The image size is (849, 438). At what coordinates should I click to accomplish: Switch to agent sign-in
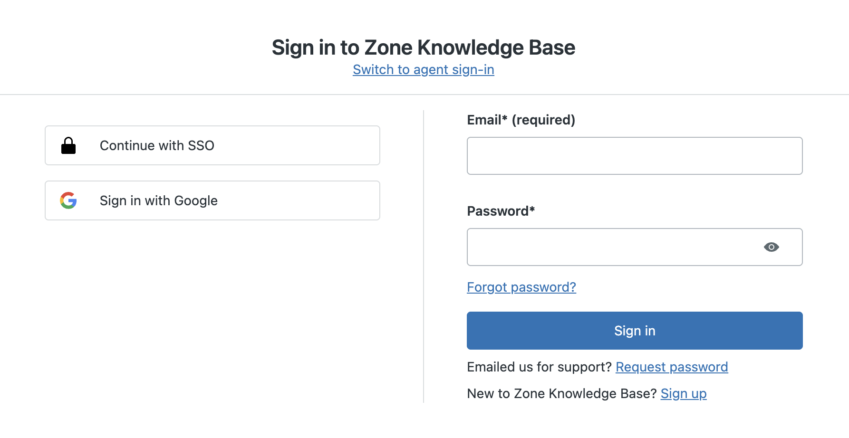click(423, 69)
